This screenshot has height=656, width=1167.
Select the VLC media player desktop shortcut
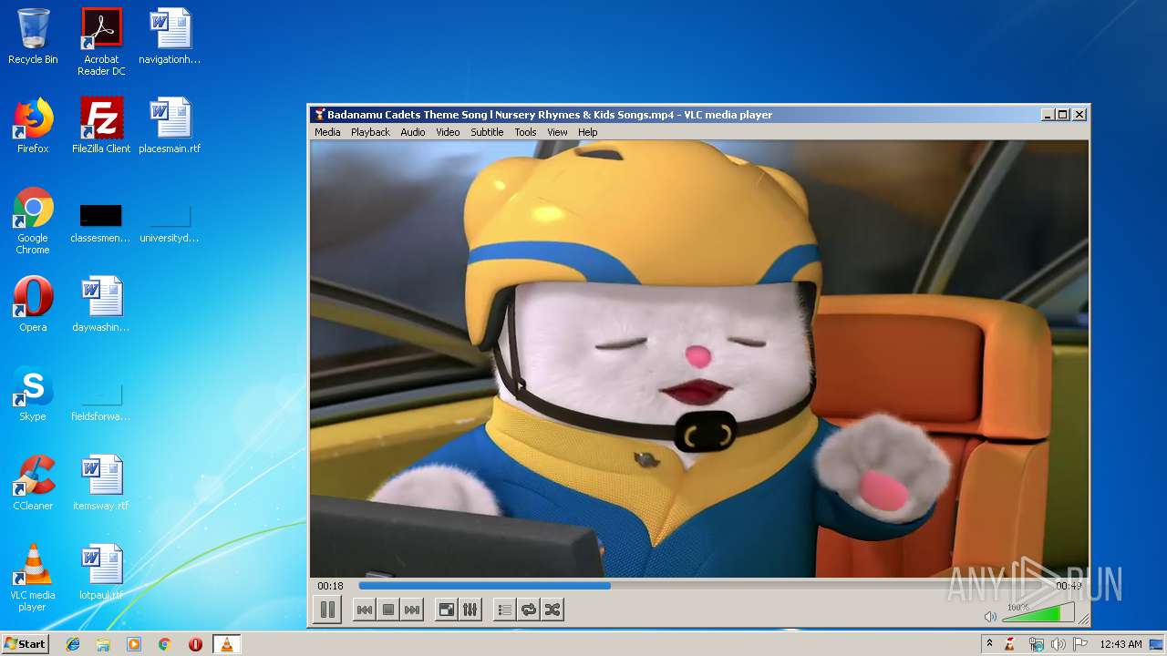tap(33, 578)
